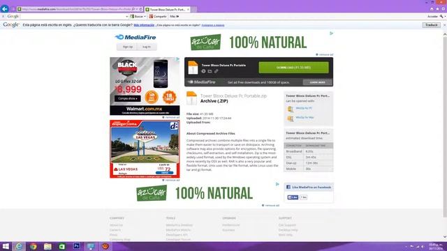Click the Facebook Like button
Viewport: 447px width, 251px height.
click(293, 197)
